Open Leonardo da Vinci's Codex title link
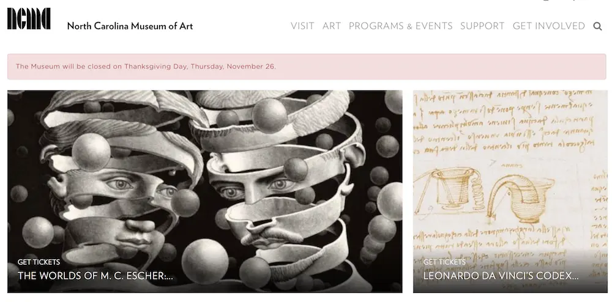612x302 pixels. pyautogui.click(x=501, y=276)
